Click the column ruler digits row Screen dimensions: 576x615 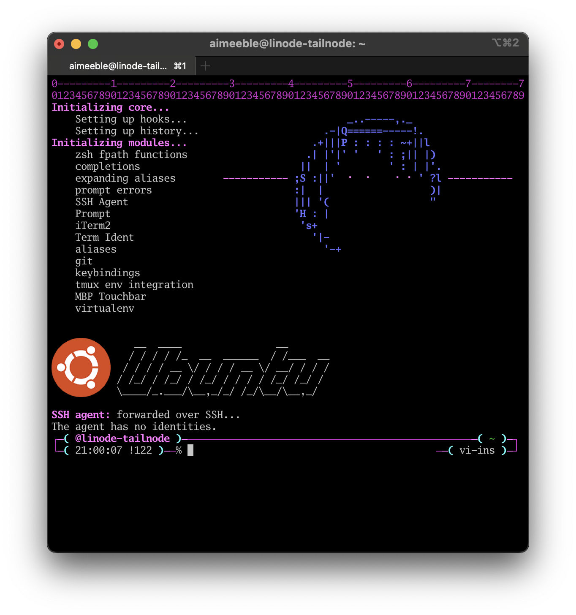point(288,95)
